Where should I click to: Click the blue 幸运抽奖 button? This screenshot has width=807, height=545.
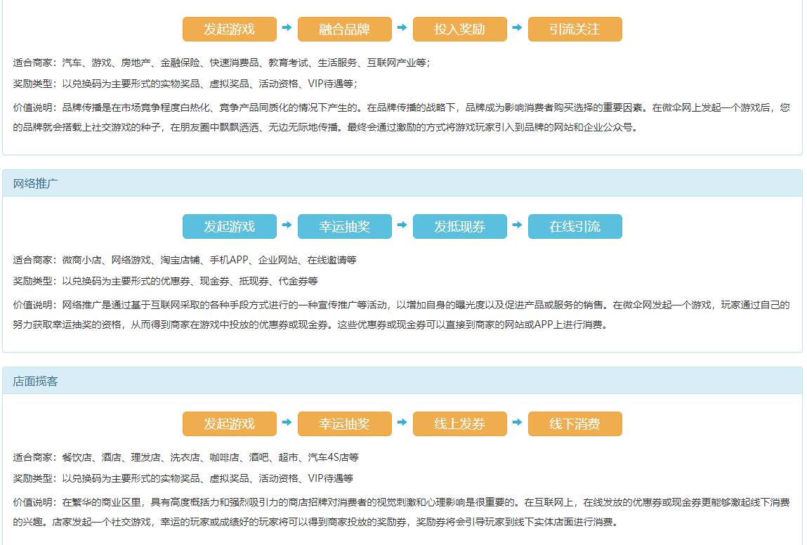(345, 226)
